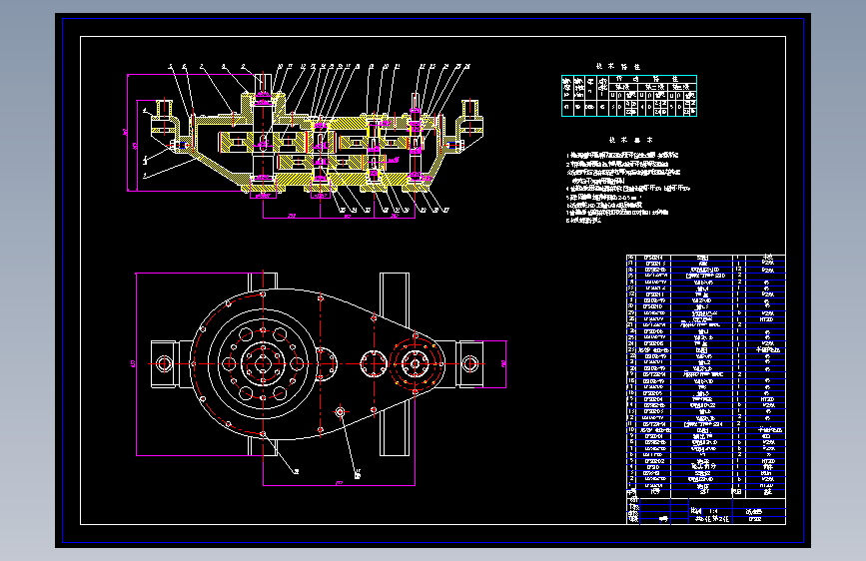
Task: Select note line 1 under technical requirements
Action: [622, 155]
